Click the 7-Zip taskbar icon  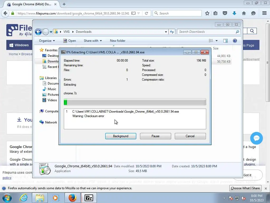(89, 198)
